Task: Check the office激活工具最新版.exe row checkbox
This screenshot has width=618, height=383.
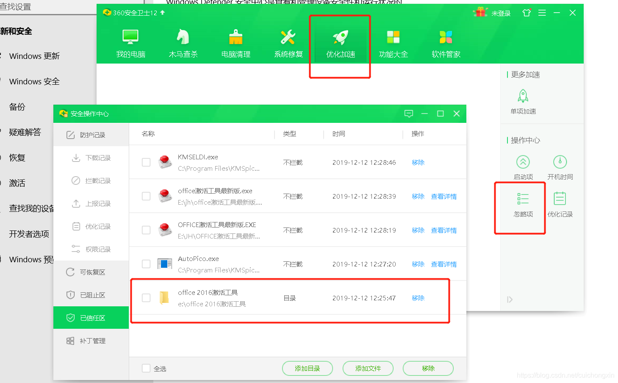Action: click(146, 196)
